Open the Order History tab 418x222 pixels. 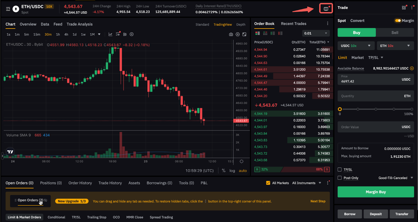(80, 183)
